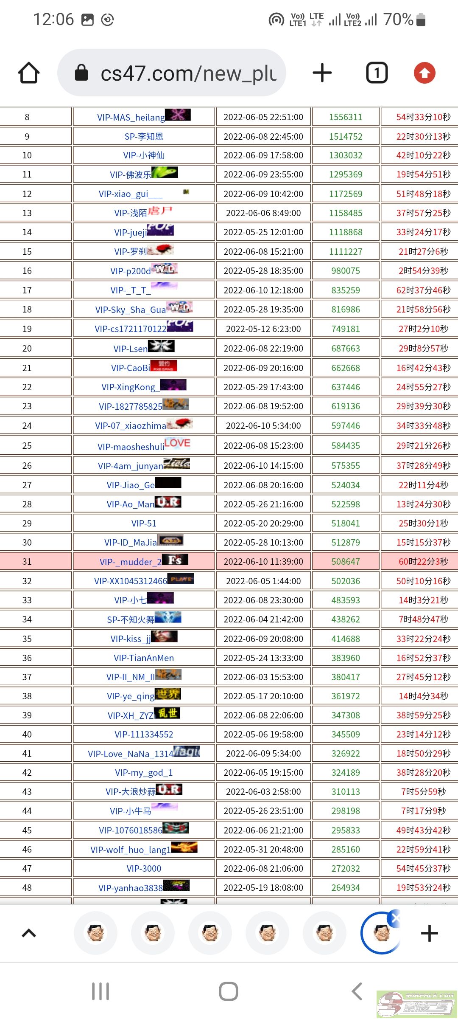The height and width of the screenshot is (1019, 458).
Task: Open a new tab with plus icon
Action: tap(322, 73)
